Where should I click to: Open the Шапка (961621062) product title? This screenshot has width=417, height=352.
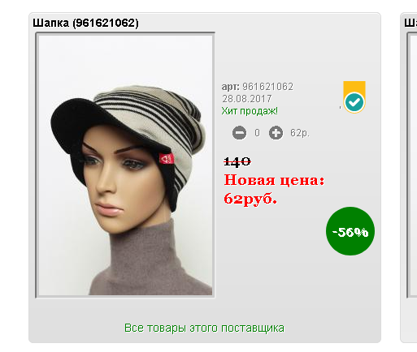(x=85, y=23)
